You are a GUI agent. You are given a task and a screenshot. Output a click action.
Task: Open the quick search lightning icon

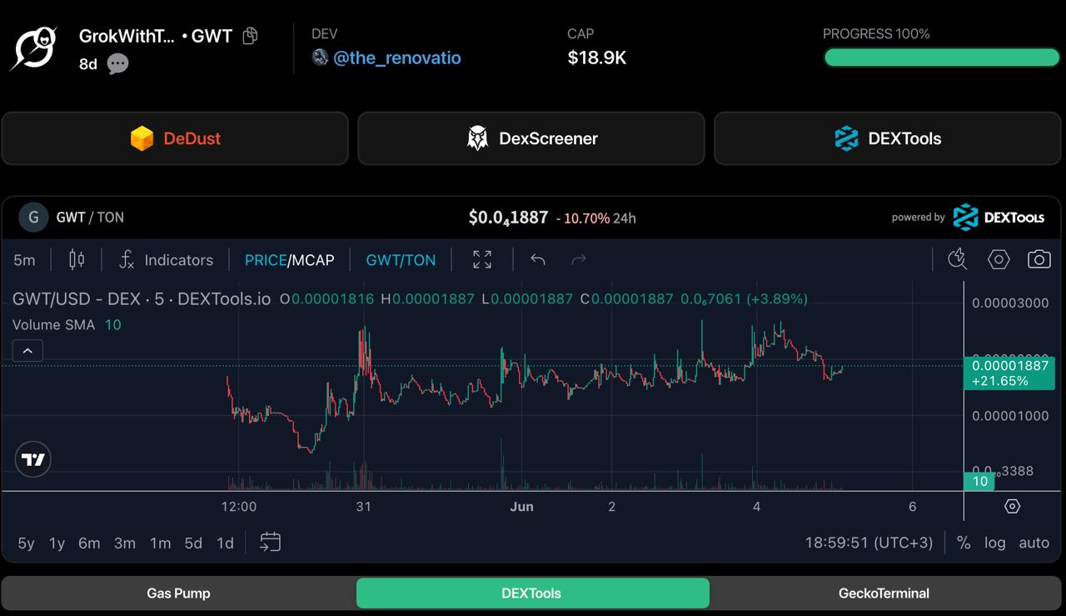click(958, 259)
